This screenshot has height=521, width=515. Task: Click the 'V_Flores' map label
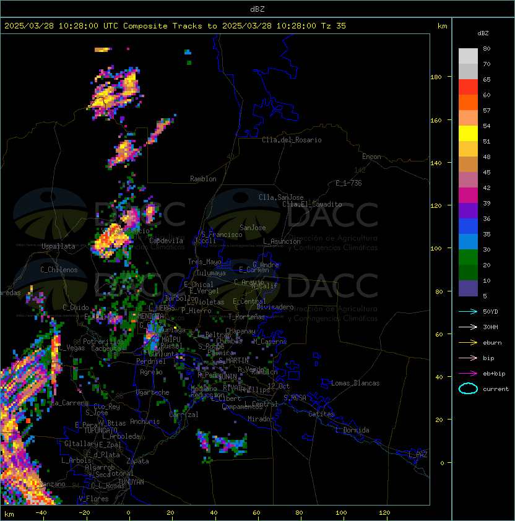pos(93,499)
